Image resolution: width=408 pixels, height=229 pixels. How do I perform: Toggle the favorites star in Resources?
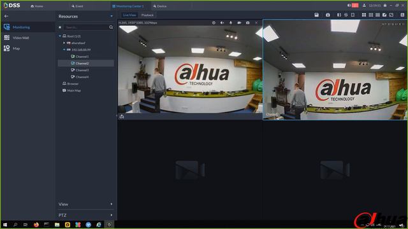(x=60, y=27)
